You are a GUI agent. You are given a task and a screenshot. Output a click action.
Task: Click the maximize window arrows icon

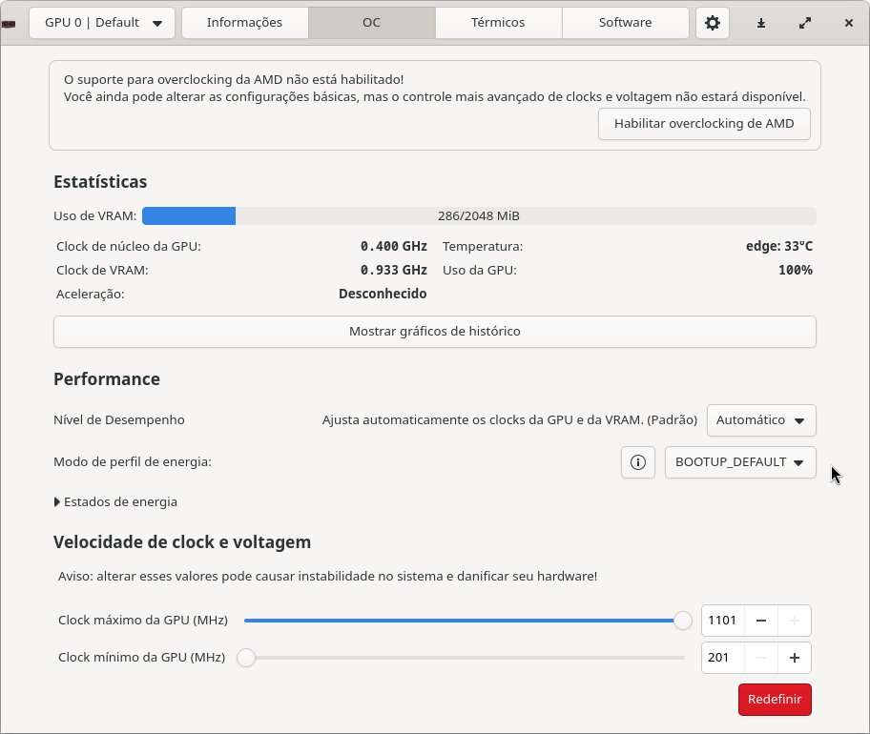(x=805, y=23)
